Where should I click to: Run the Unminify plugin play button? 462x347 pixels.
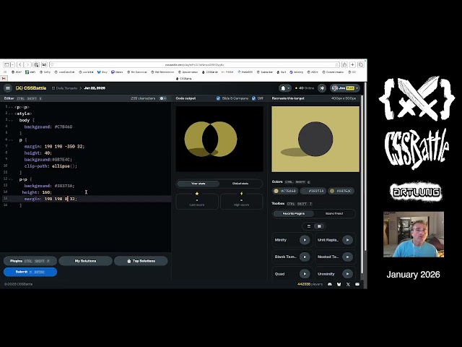[x=347, y=274]
